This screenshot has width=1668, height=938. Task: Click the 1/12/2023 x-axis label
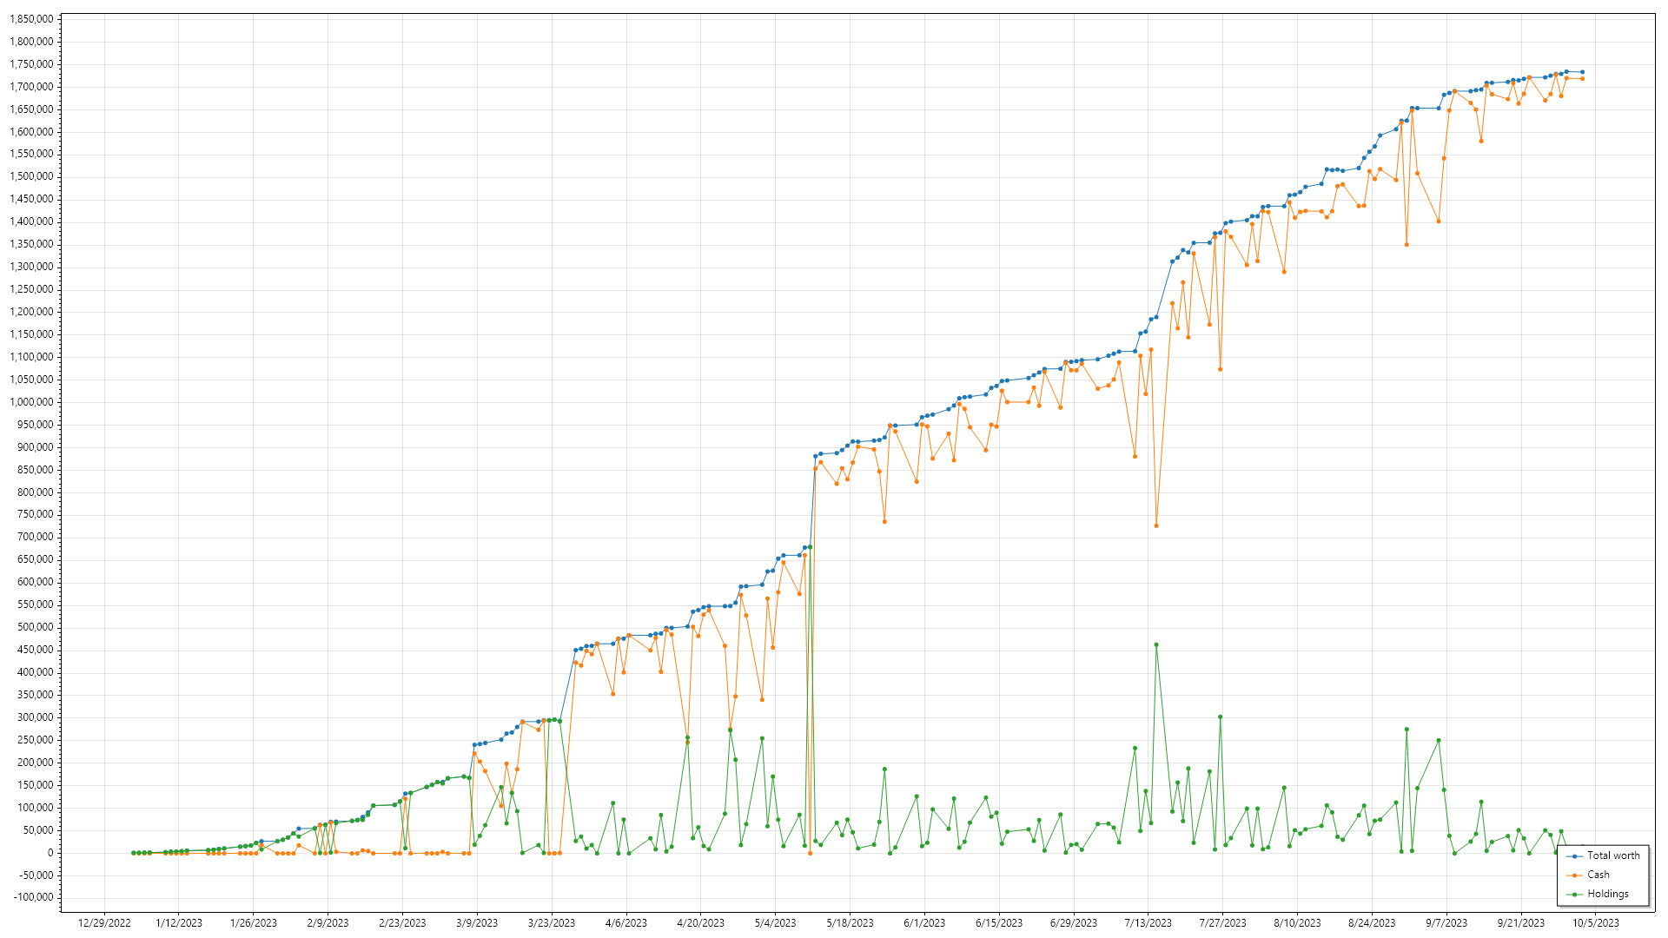(x=179, y=923)
